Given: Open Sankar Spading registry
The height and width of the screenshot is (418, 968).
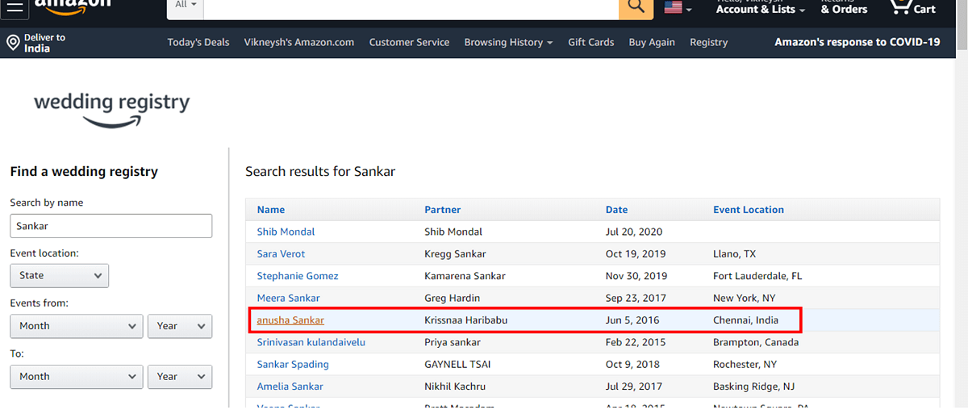Looking at the screenshot, I should 293,364.
